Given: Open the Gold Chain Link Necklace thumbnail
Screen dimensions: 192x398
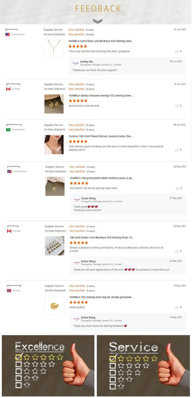Looking at the screenshot, I should pyautogui.click(x=53, y=49).
